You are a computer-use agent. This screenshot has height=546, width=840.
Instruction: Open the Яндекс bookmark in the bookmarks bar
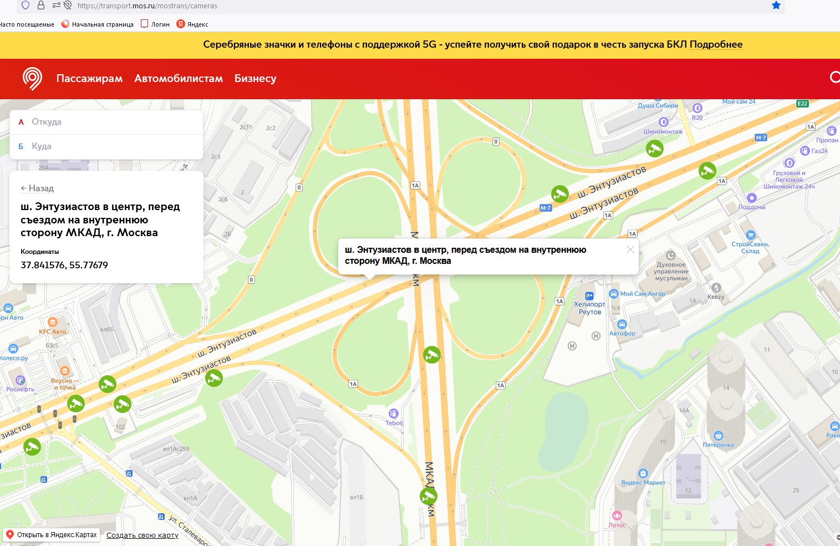192,24
